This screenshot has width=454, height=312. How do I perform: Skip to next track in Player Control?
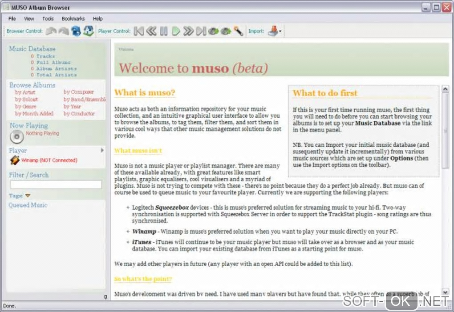point(201,31)
